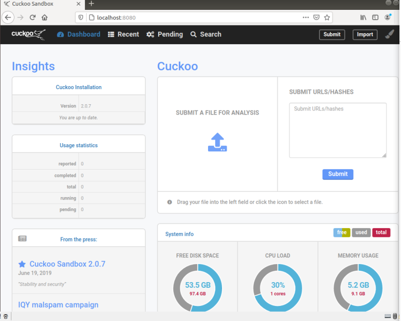Click the total row in usage statistics

pos(79,187)
